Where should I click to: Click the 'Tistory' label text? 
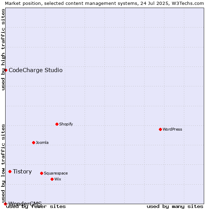(22, 171)
